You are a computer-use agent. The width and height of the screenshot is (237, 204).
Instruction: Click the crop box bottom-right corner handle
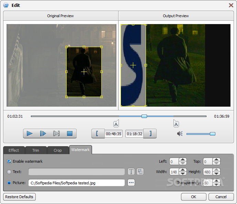point(101,97)
